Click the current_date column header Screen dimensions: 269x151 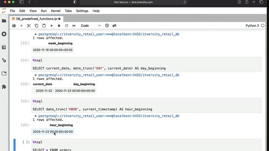tap(42, 84)
